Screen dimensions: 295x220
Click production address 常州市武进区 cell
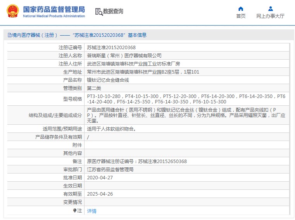(x=186, y=72)
